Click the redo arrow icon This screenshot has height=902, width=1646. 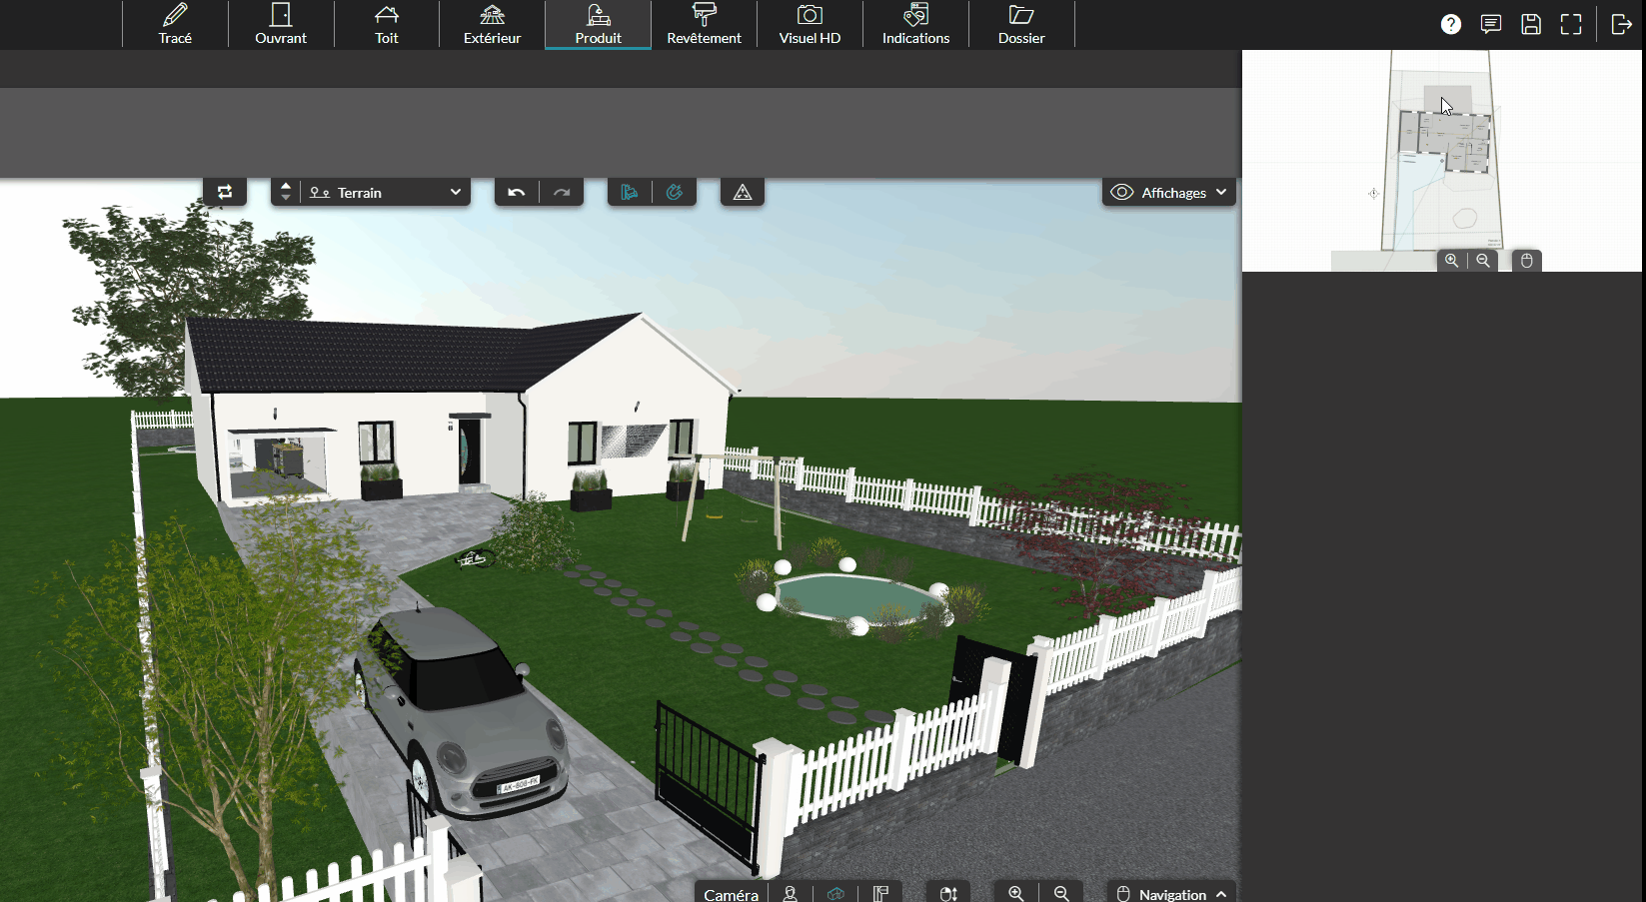coord(562,193)
